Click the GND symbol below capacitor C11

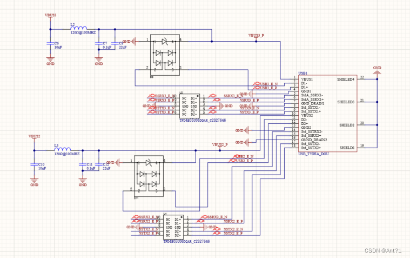pyautogui.click(x=83, y=182)
